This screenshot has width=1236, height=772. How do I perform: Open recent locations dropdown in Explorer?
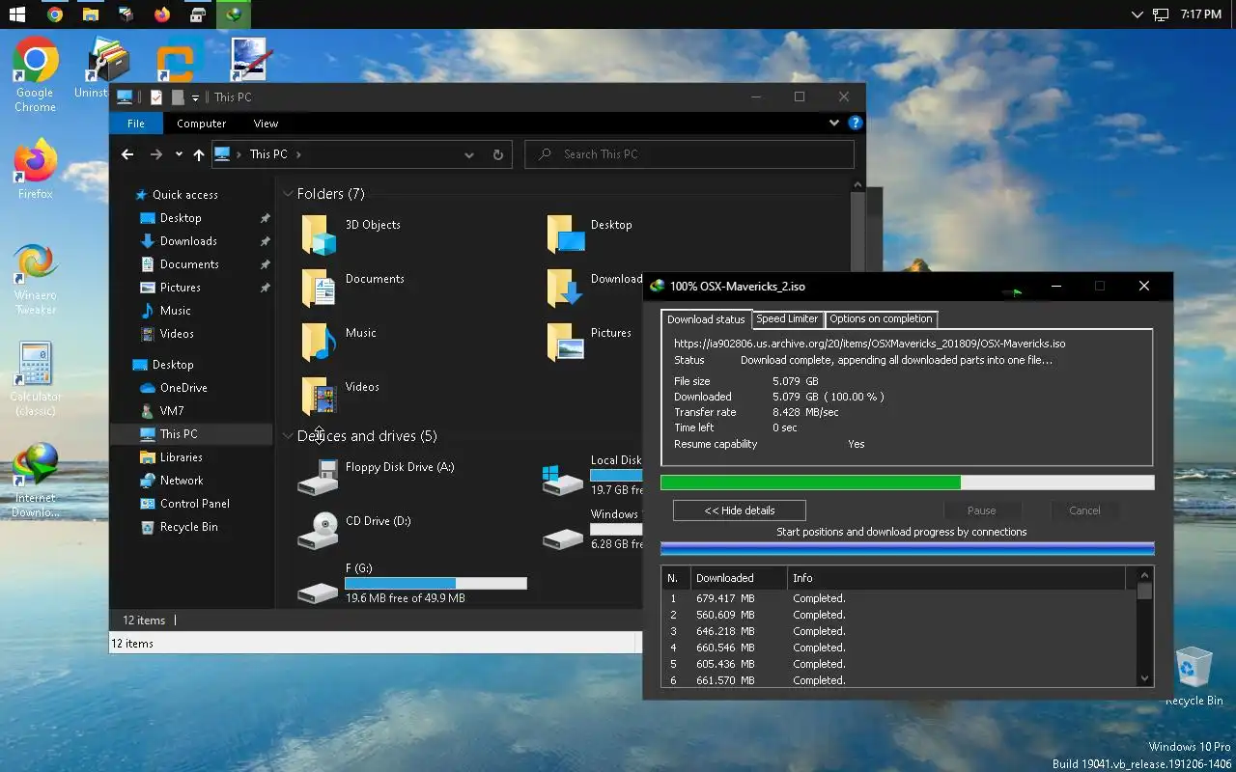pos(179,154)
